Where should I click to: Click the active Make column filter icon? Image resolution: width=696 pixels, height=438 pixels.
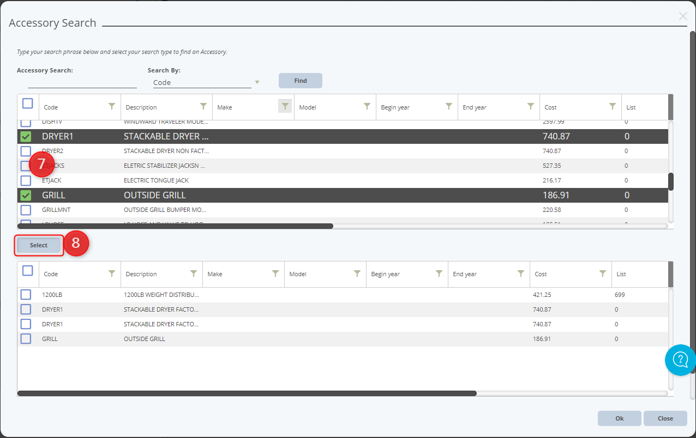[x=285, y=107]
